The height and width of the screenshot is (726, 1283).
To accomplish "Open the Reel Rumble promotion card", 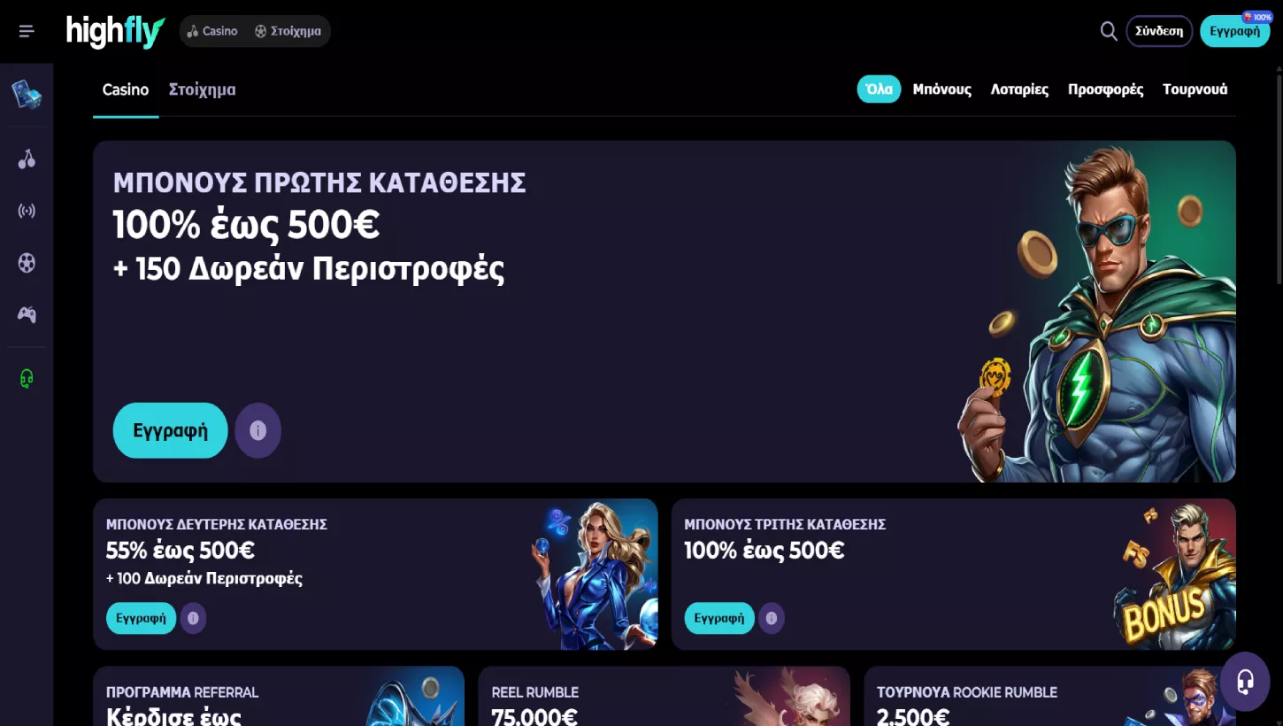I will 664,696.
